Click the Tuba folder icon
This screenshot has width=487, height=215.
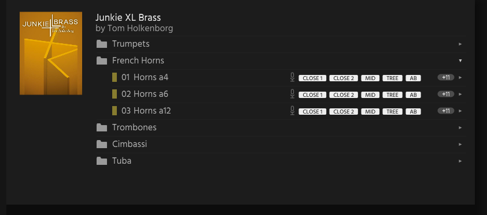tap(102, 161)
